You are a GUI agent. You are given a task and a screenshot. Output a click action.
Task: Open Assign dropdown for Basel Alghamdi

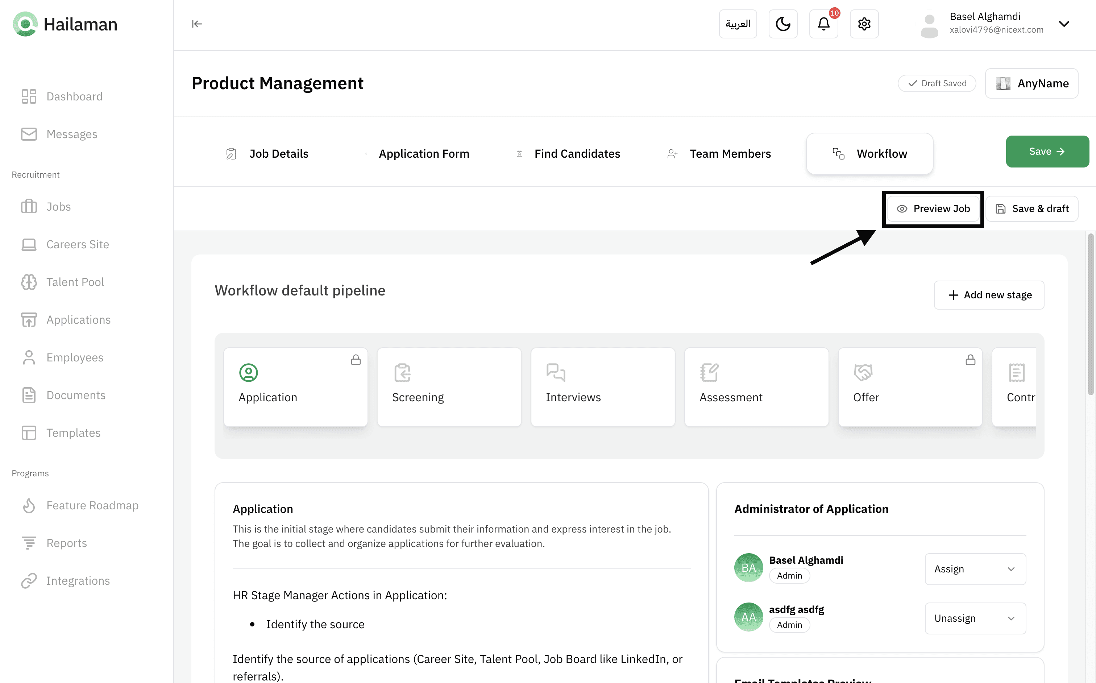click(x=975, y=569)
